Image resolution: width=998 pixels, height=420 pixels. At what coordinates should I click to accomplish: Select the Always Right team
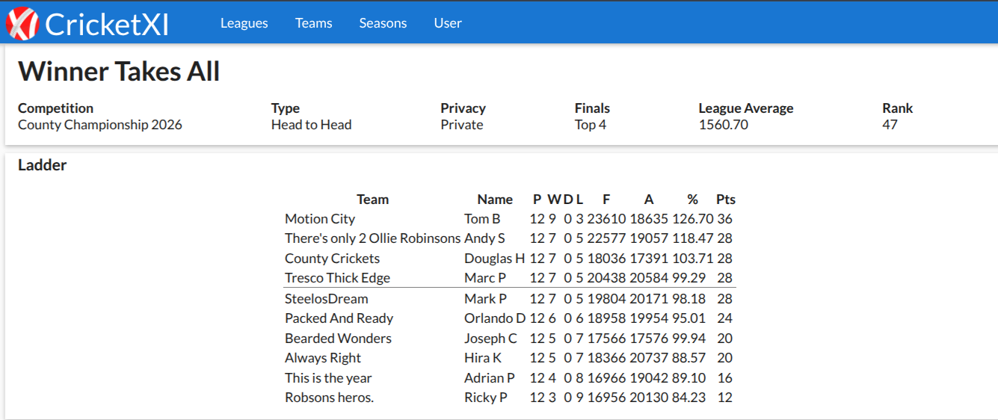(323, 358)
